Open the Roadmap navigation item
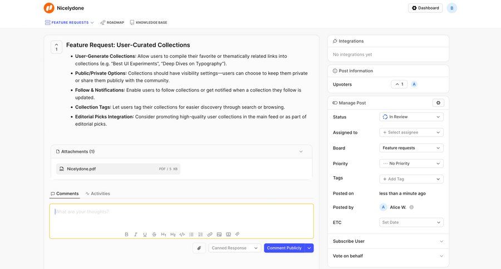The image size is (501, 269). pos(112,23)
